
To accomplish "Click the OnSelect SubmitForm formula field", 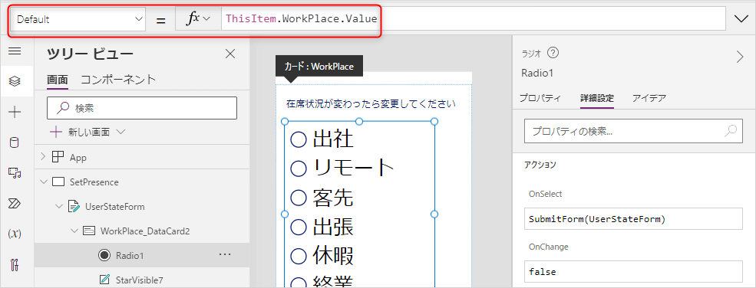I will [633, 219].
